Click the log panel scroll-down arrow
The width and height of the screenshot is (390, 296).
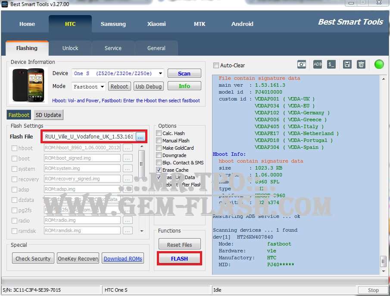(383, 271)
